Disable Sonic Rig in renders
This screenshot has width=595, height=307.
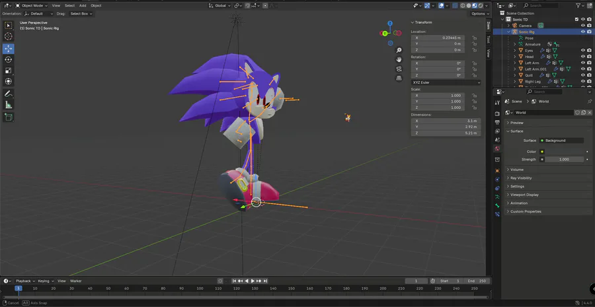pyautogui.click(x=589, y=32)
